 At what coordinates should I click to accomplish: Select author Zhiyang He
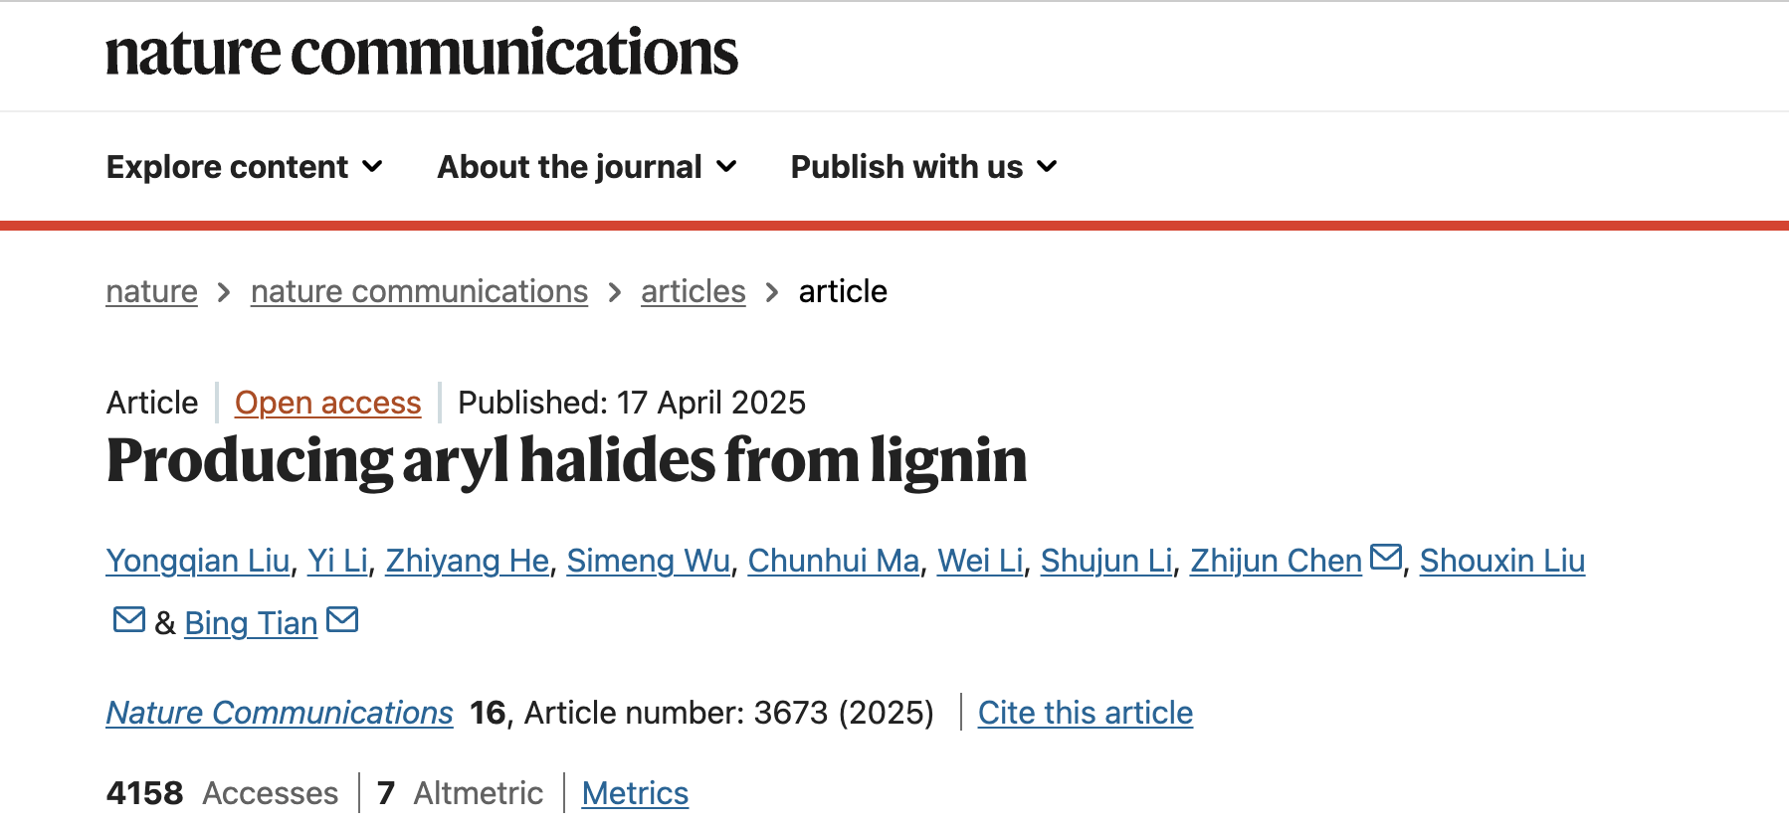click(x=467, y=561)
